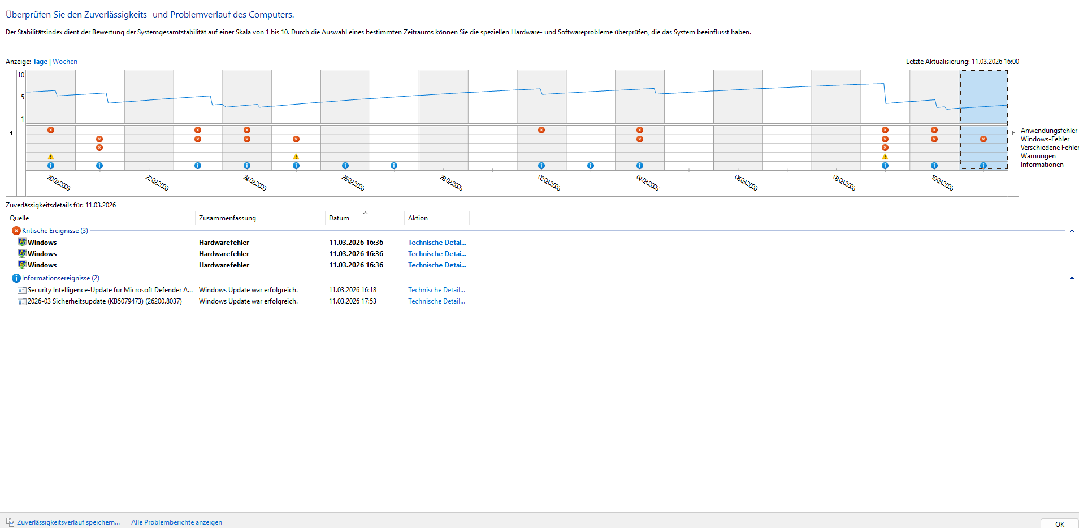Click the Verschiedene Fehler legend label

1050,148
